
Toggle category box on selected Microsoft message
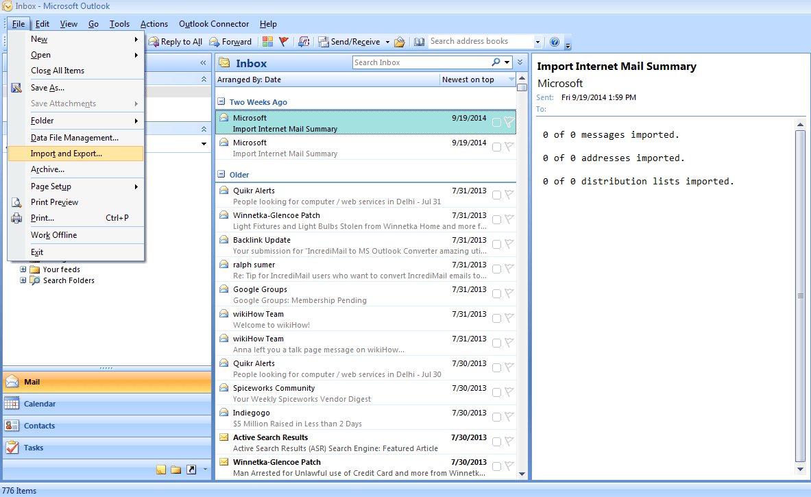pyautogui.click(x=496, y=123)
